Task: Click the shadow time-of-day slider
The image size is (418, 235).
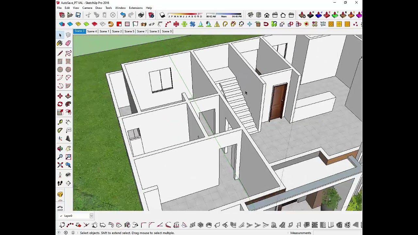Action: coord(224,15)
